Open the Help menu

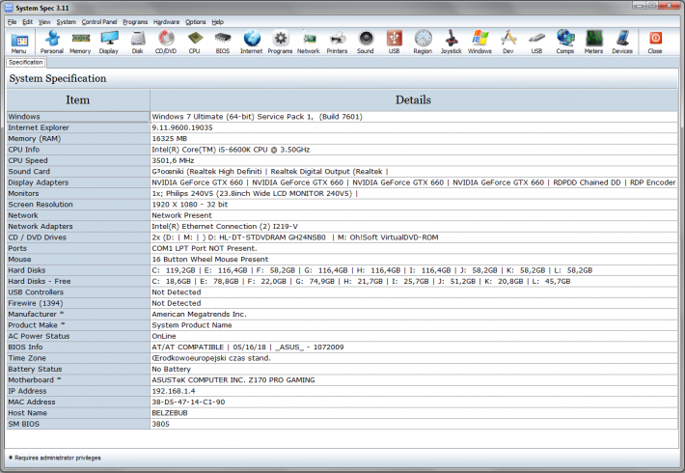click(x=217, y=22)
